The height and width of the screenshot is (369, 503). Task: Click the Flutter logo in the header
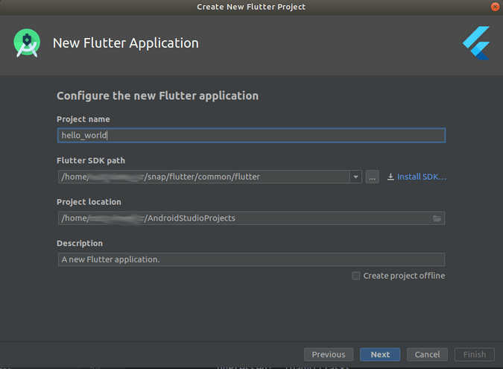[x=475, y=42]
